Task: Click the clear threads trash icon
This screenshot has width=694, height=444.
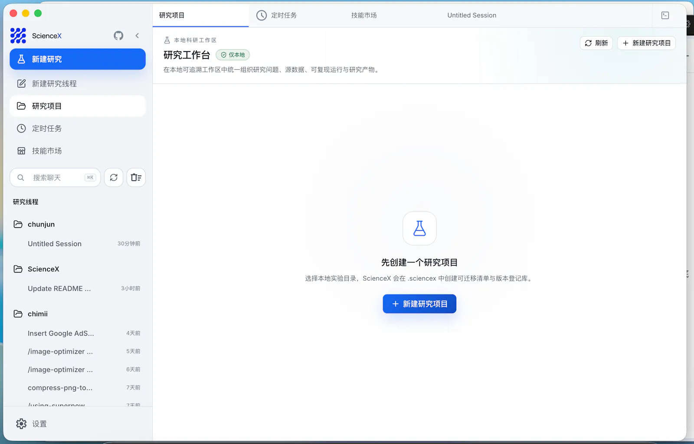Action: click(136, 178)
